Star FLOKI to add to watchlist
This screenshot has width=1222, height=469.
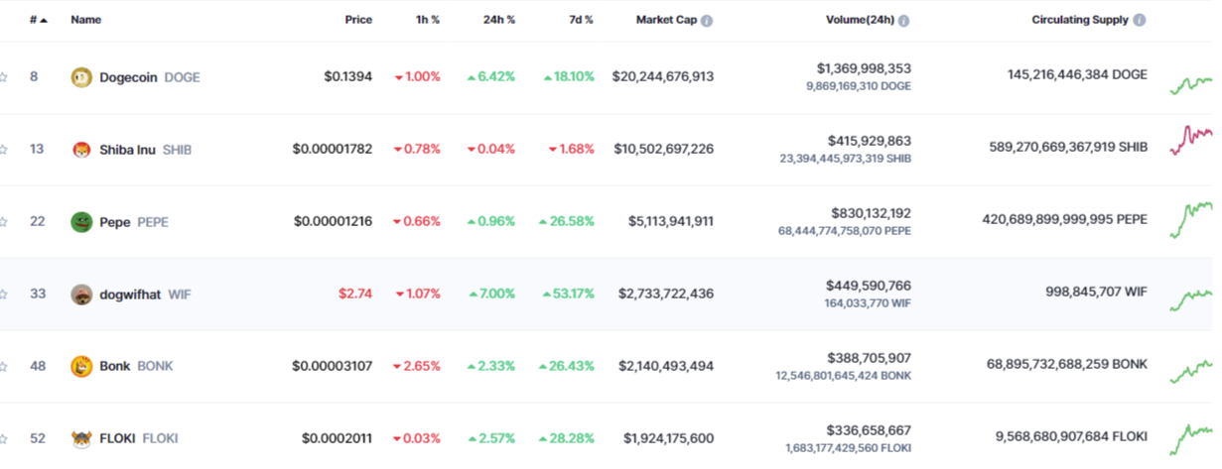3,438
